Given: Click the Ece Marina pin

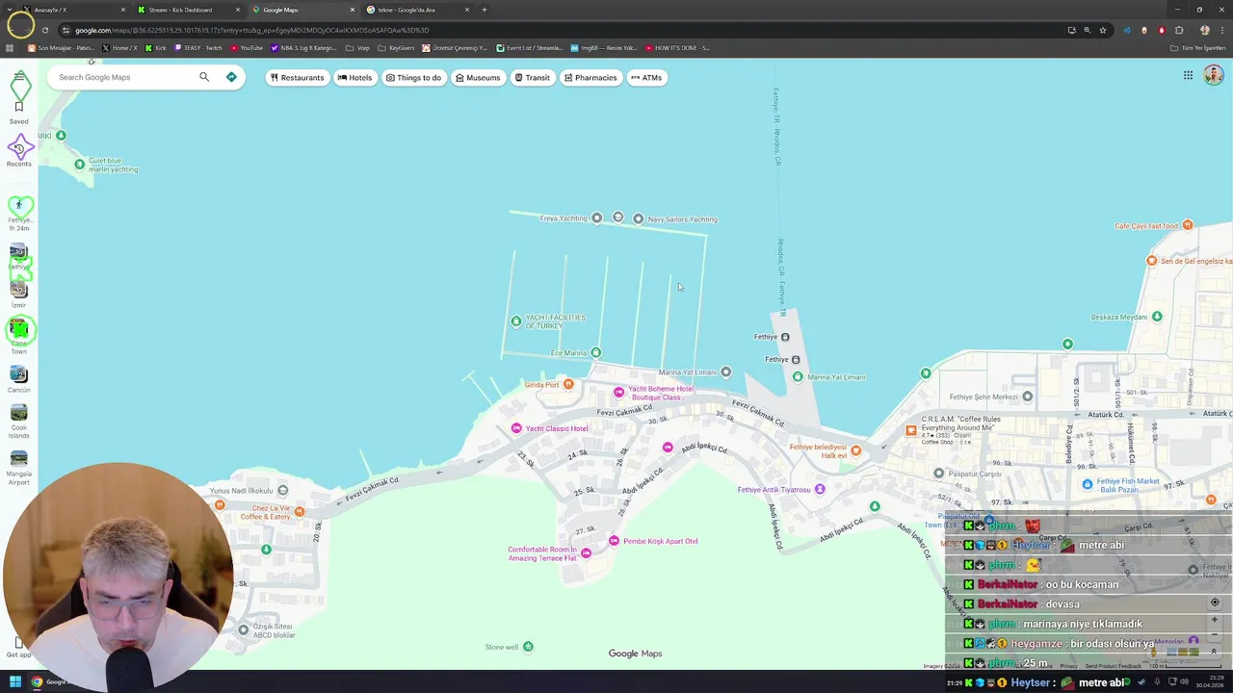Looking at the screenshot, I should (x=595, y=353).
